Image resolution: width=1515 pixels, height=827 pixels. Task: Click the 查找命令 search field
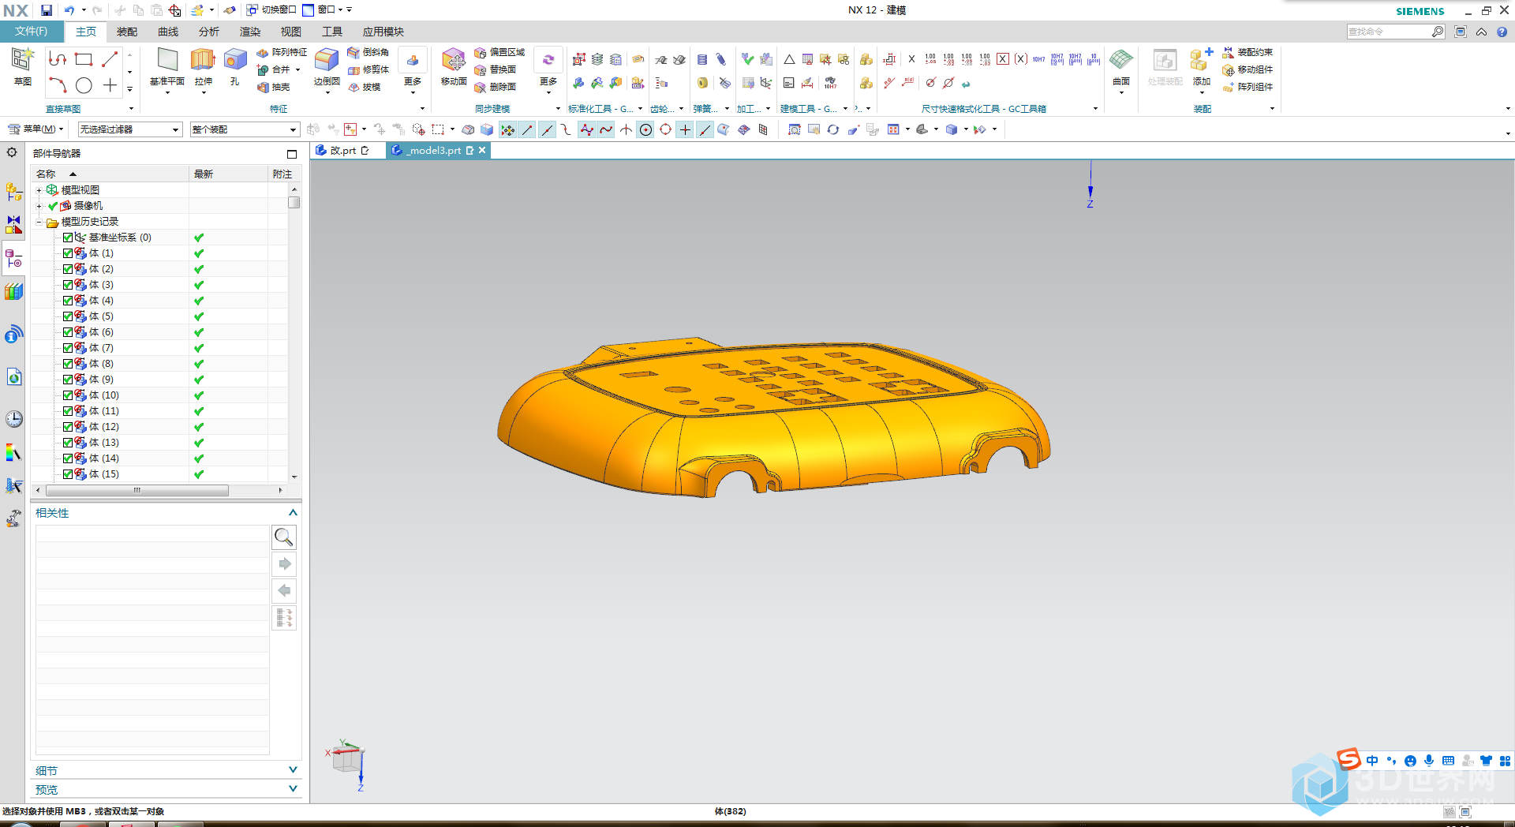tap(1389, 32)
